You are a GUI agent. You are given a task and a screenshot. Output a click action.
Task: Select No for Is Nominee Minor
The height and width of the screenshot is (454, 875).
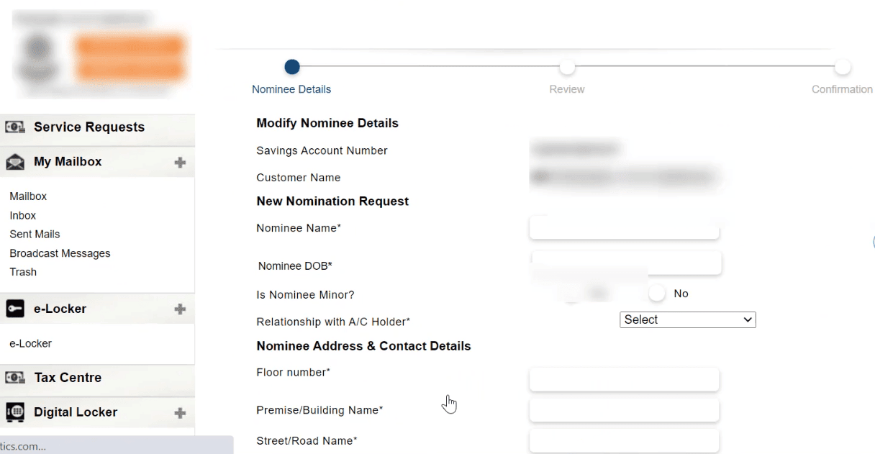point(656,292)
